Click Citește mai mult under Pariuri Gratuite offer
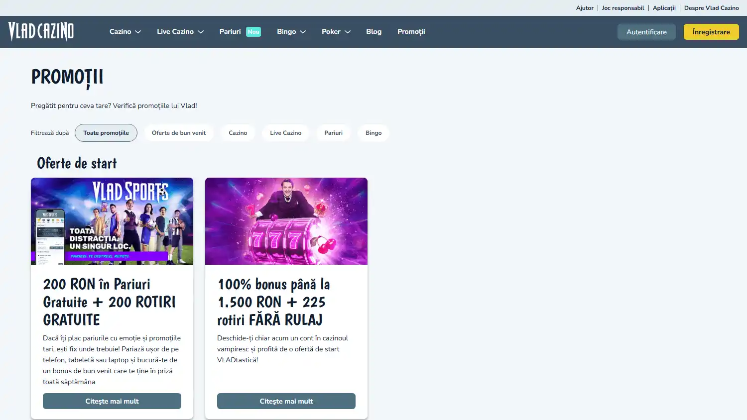747x420 pixels. (x=112, y=401)
